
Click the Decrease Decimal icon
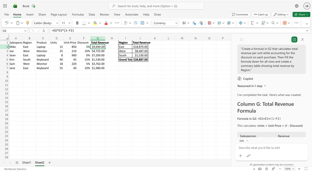(201, 23)
